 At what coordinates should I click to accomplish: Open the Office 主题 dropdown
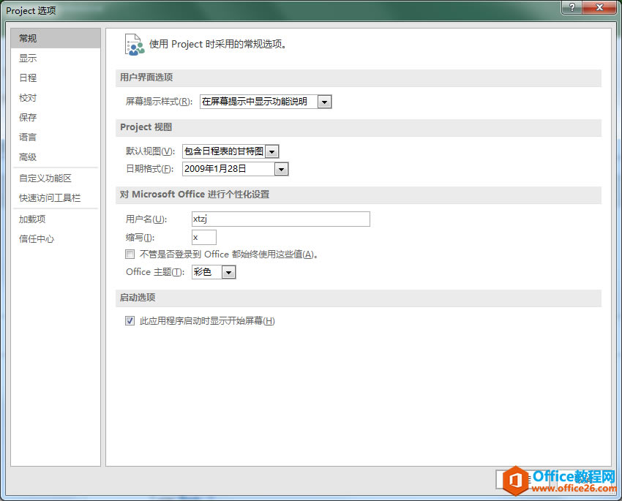[x=228, y=271]
